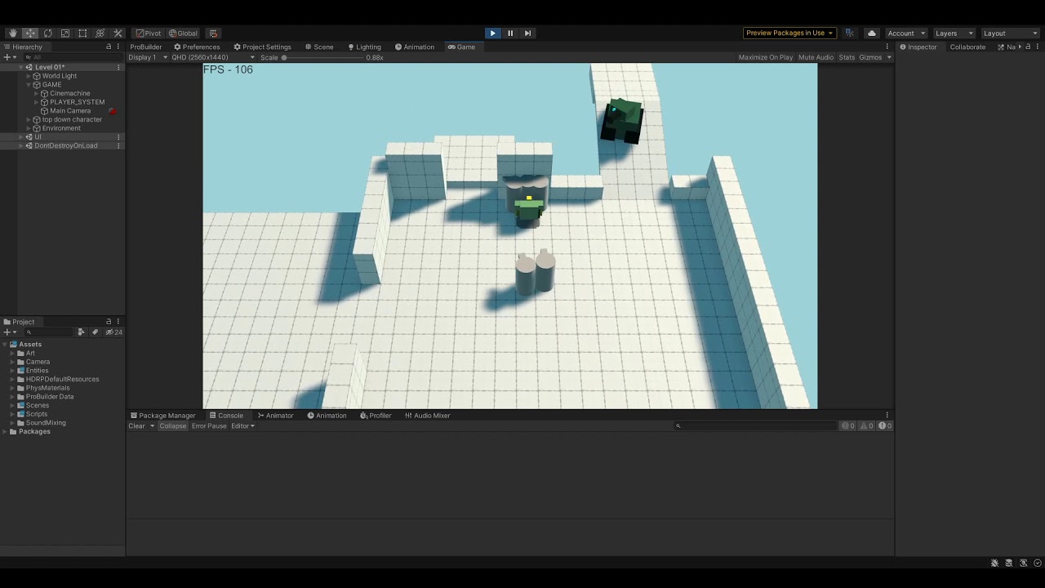Screen dimensions: 1045x588
Task: Expand the PLAYER_SYSTEM hierarchy entry
Action: coord(38,101)
